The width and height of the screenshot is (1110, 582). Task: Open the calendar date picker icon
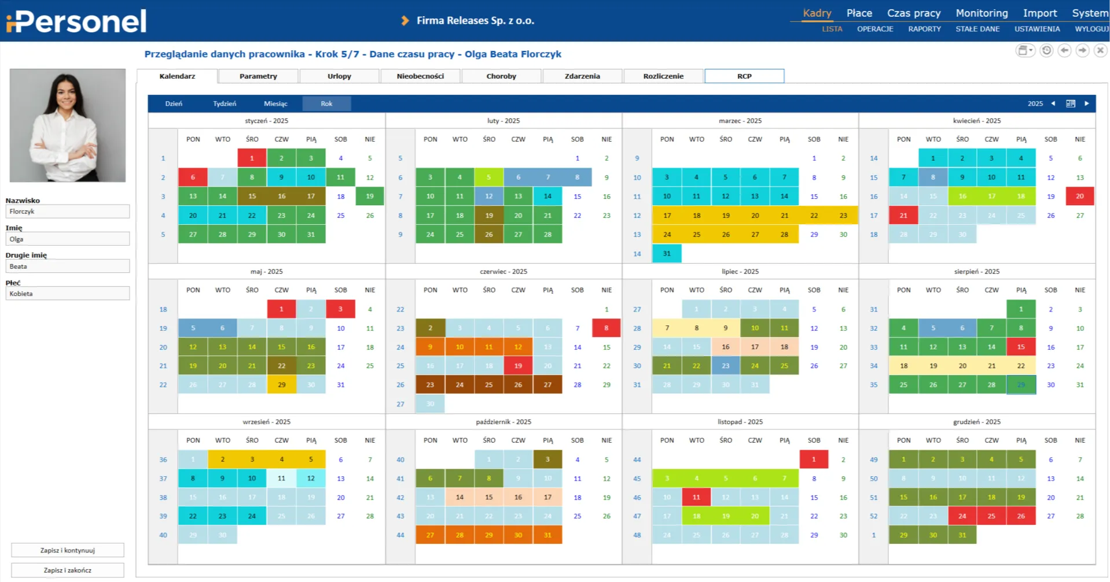[x=1071, y=103]
